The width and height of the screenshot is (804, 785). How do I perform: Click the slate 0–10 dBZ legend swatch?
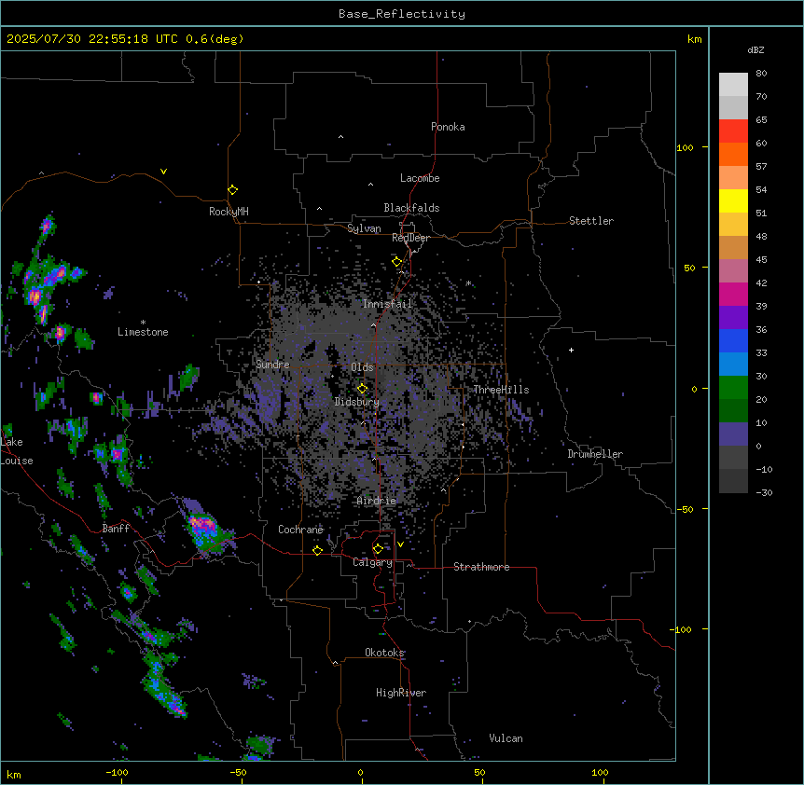click(x=733, y=434)
